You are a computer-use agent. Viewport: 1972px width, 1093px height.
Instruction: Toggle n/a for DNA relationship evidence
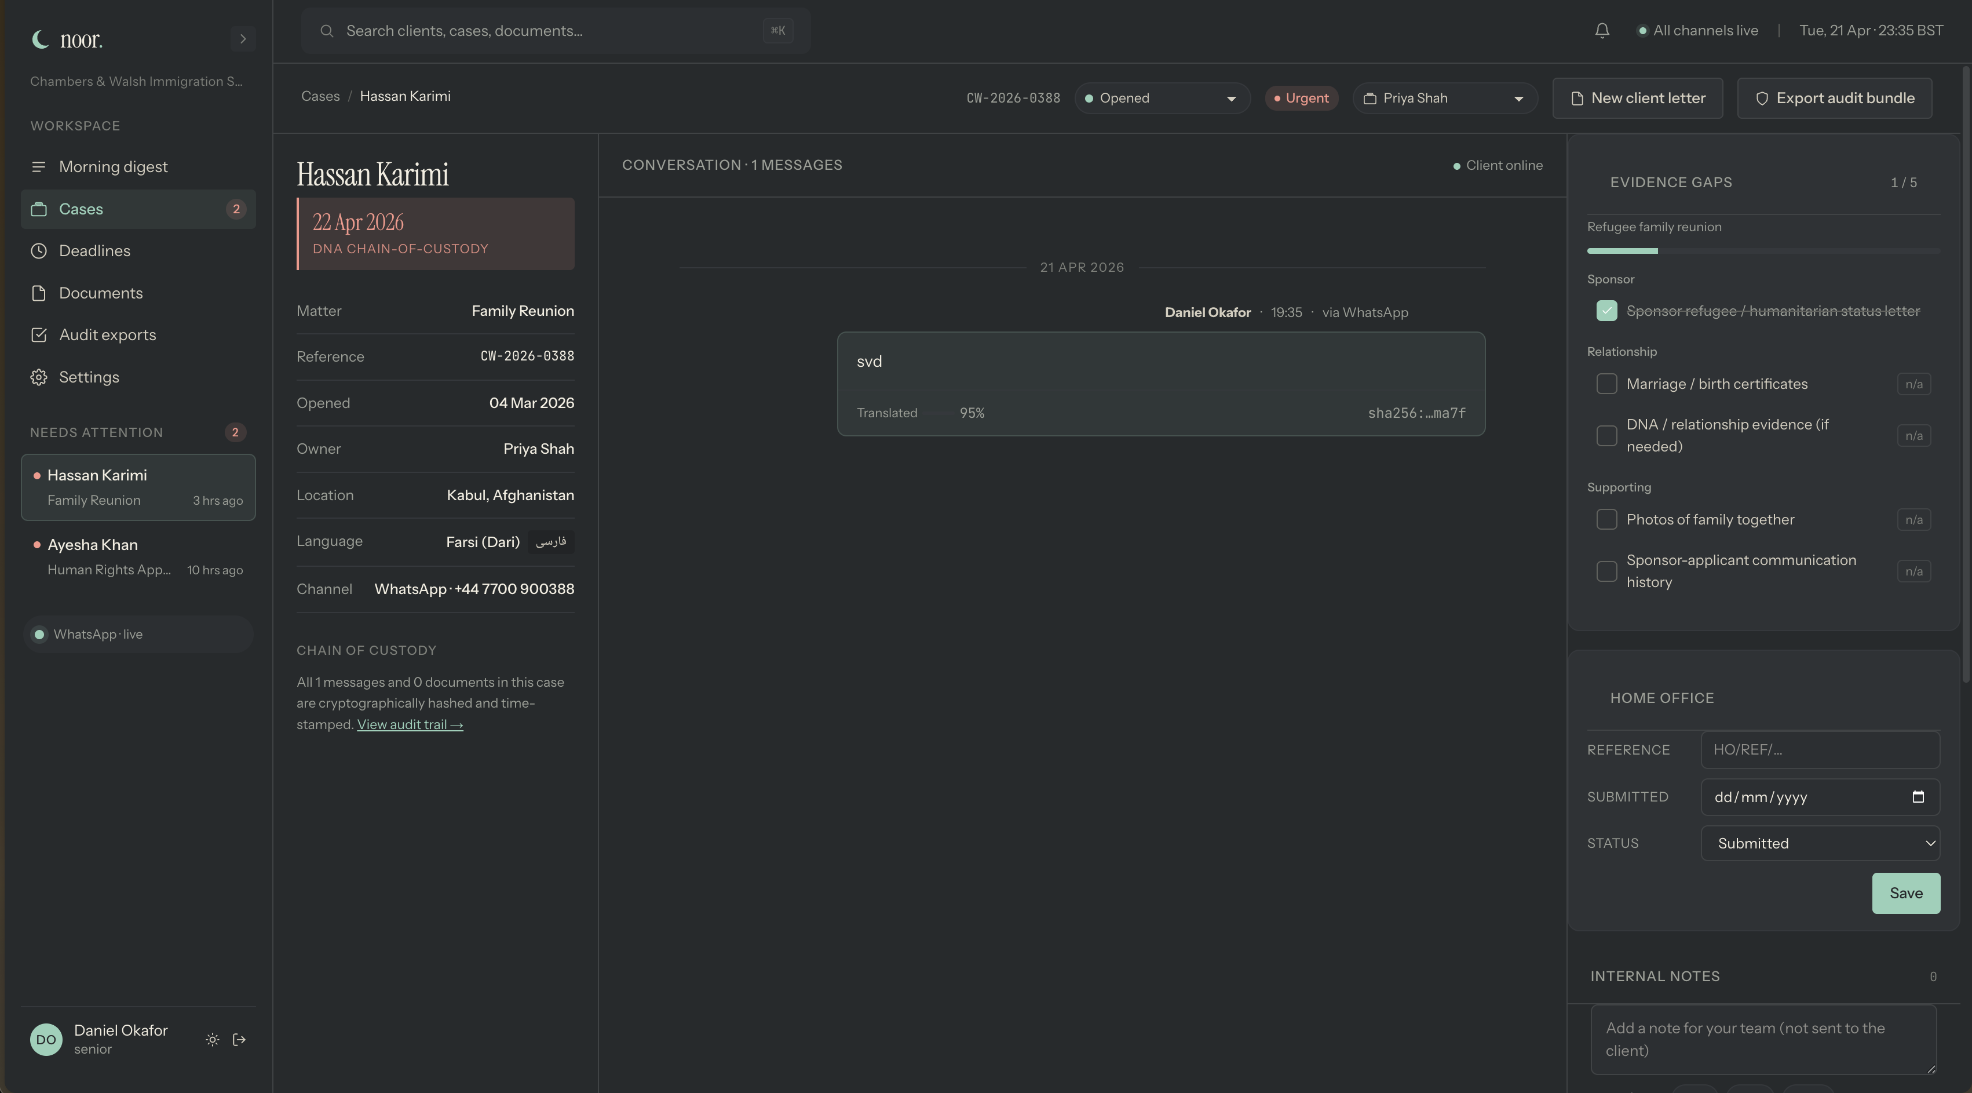[x=1914, y=435]
